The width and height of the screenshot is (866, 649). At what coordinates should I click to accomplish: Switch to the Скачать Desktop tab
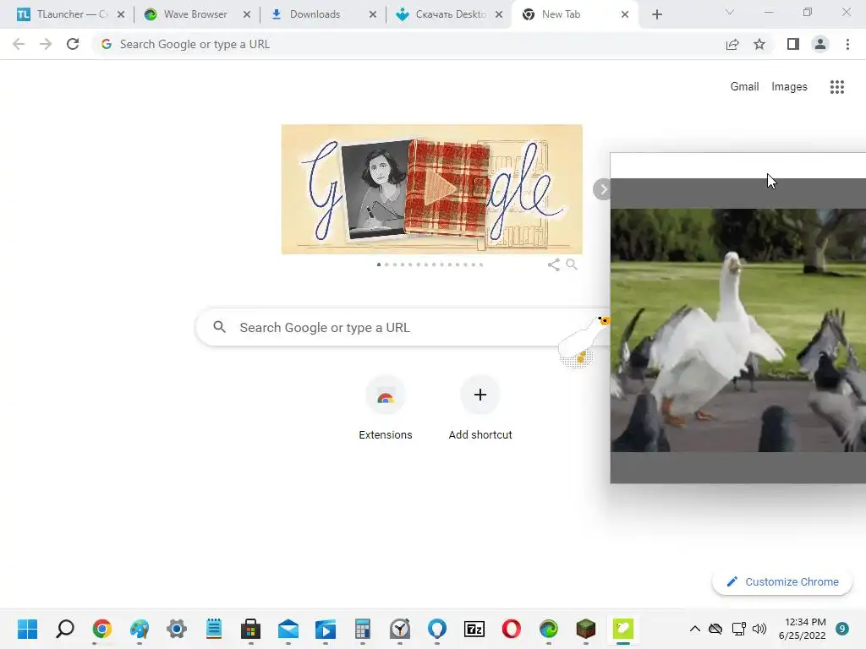coord(450,14)
